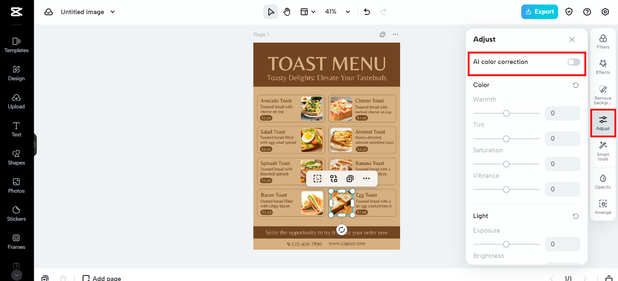Select the Avocado Toast image
This screenshot has height=281, width=618.
312,108
